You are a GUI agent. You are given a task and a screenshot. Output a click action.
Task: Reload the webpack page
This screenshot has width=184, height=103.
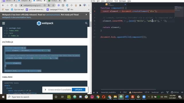click(x=11, y=5)
